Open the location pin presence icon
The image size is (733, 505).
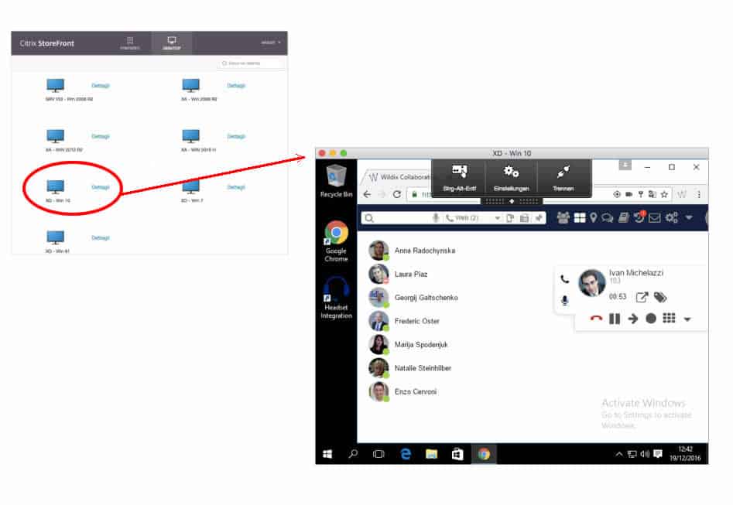pos(593,217)
